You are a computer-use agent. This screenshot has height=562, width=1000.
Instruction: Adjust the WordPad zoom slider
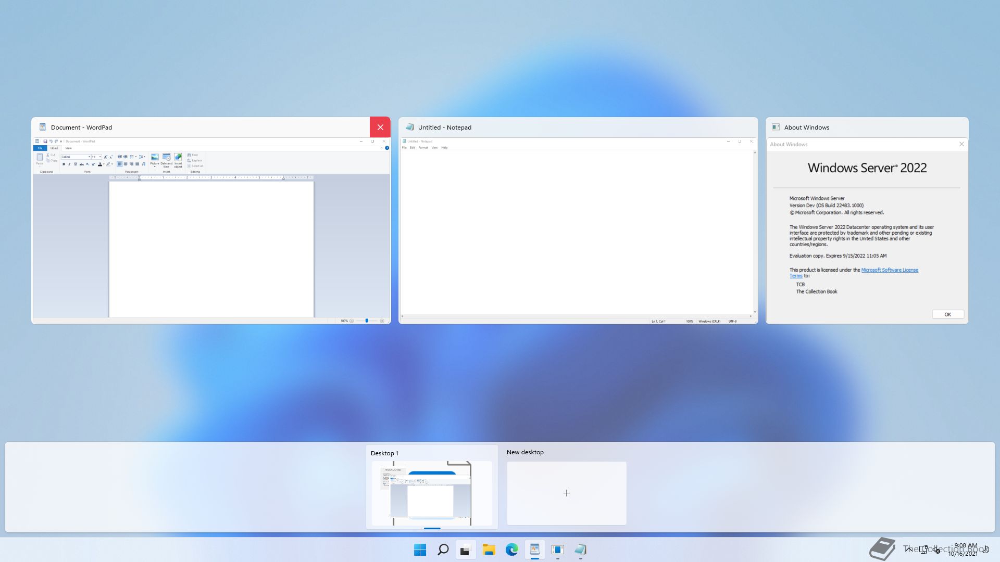pos(367,321)
